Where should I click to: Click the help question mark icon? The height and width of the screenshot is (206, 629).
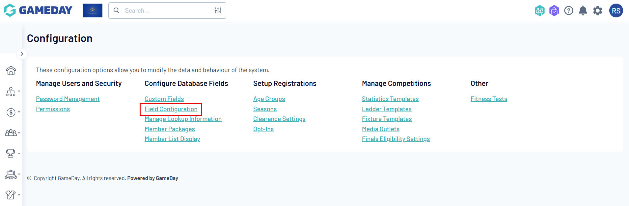569,11
